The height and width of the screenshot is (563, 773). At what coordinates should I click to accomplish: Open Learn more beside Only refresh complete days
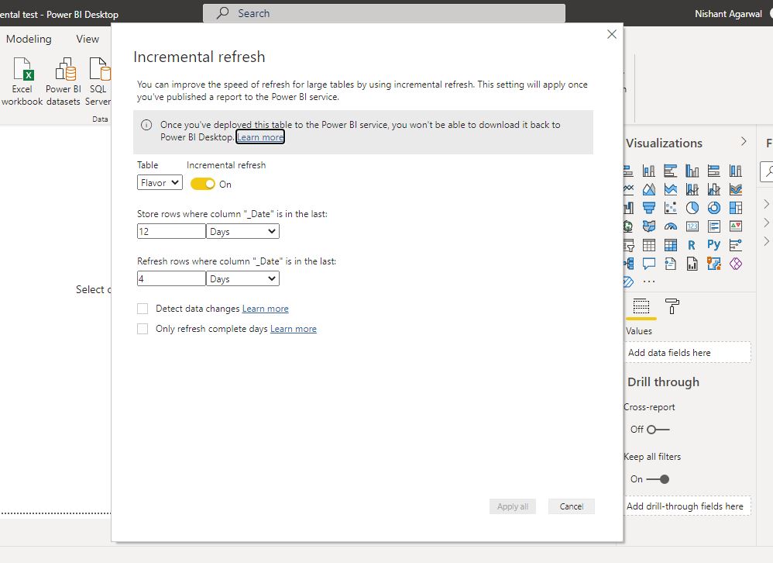(294, 329)
